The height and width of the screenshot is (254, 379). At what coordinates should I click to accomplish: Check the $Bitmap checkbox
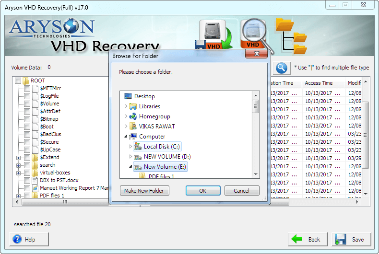pos(27,119)
